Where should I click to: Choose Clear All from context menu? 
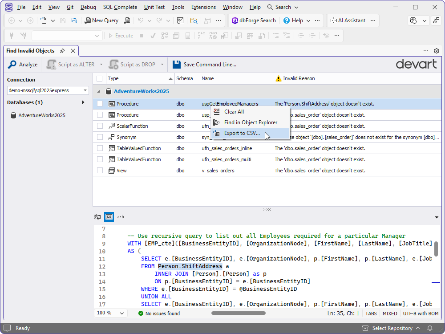pos(250,112)
